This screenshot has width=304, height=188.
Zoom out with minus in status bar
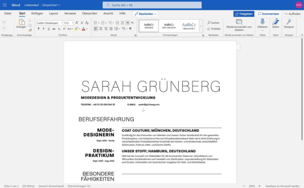[x=244, y=186]
